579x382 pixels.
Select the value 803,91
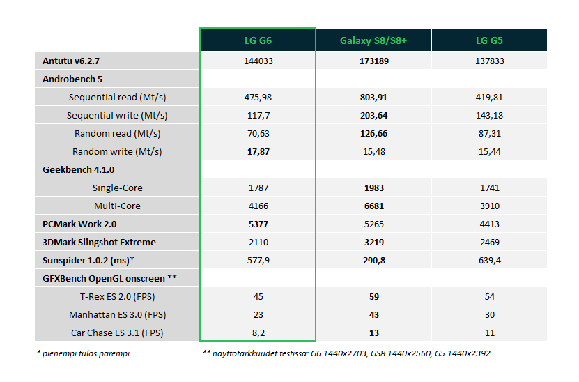pyautogui.click(x=373, y=97)
